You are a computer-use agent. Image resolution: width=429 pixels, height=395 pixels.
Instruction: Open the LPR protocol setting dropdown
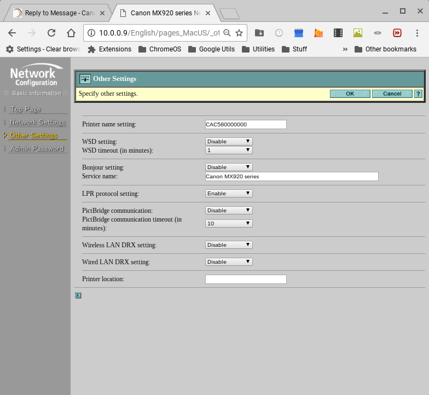click(x=229, y=194)
